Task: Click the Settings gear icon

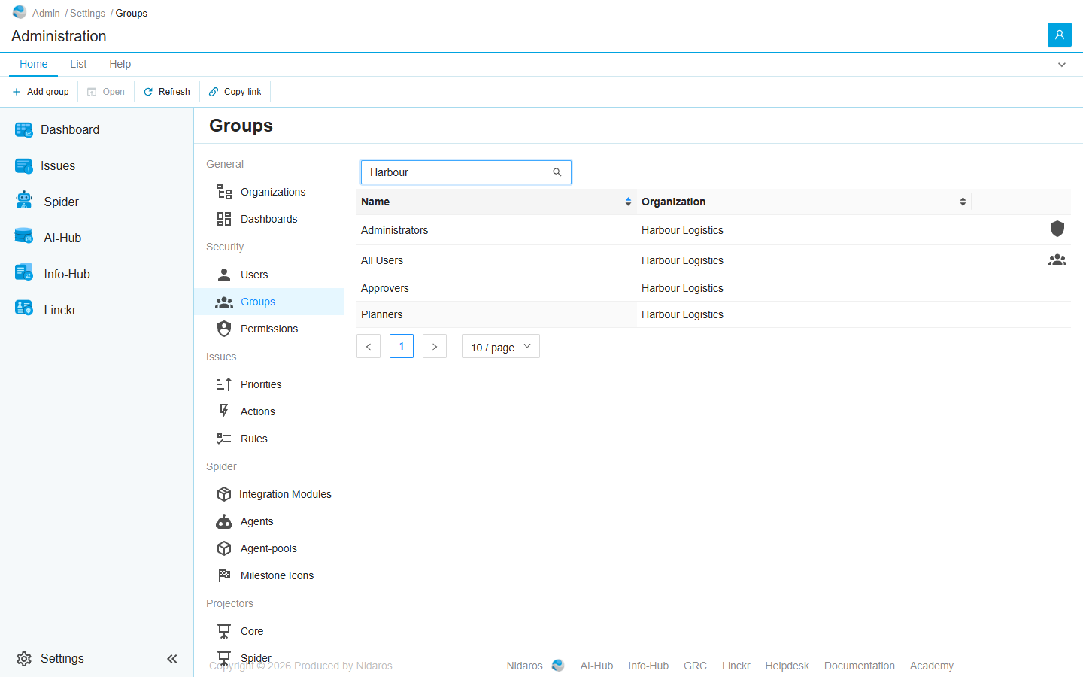Action: pyautogui.click(x=24, y=659)
